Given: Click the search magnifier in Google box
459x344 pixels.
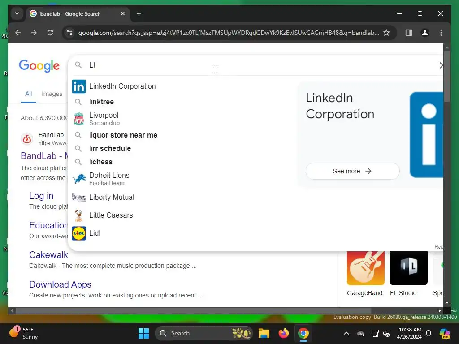Looking at the screenshot, I should click(x=78, y=64).
